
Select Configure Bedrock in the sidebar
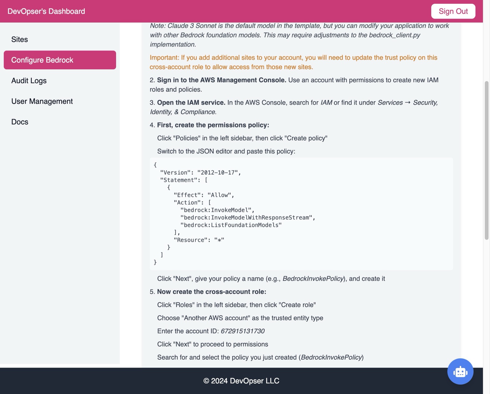pyautogui.click(x=60, y=60)
